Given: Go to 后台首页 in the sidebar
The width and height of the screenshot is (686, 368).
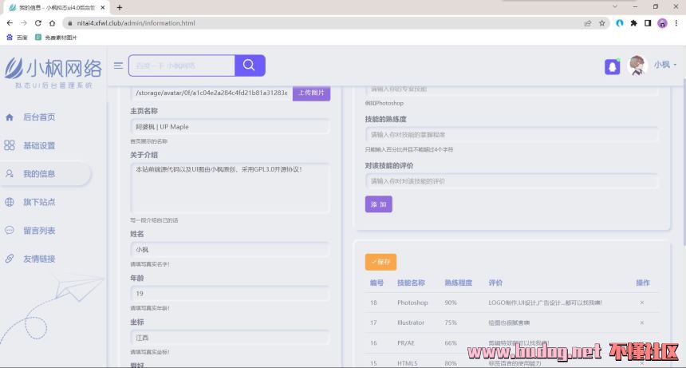Looking at the screenshot, I should (39, 117).
